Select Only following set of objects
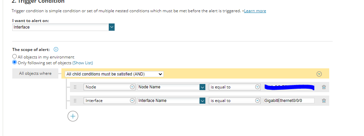This screenshot has width=364, height=136. pyautogui.click(x=14, y=63)
